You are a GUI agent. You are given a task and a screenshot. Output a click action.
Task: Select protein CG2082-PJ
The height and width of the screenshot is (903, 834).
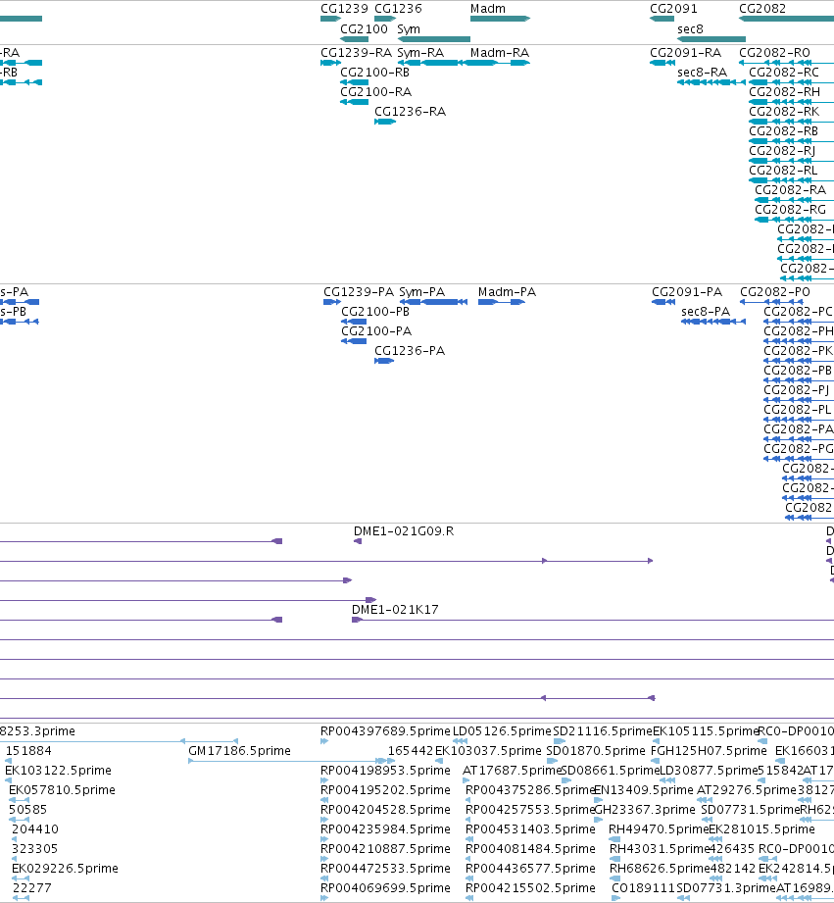click(797, 390)
